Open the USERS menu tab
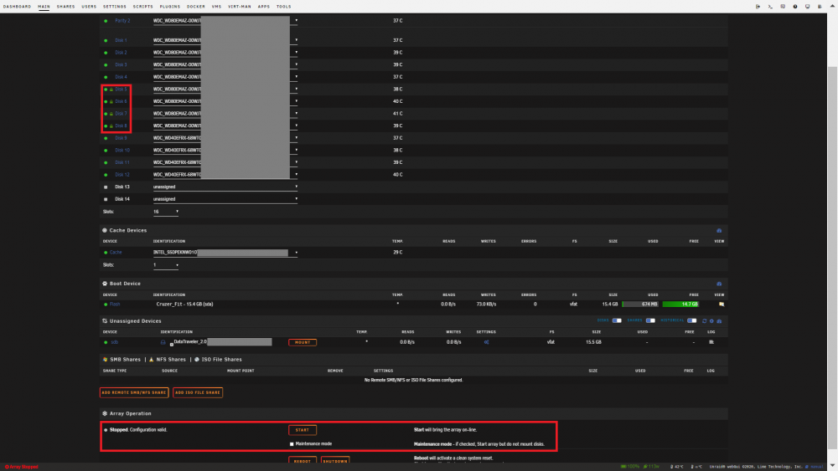838x471 pixels. [90, 7]
